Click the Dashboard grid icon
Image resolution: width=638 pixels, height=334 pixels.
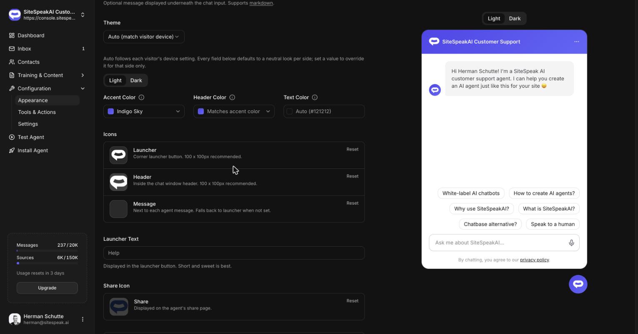coord(12,35)
